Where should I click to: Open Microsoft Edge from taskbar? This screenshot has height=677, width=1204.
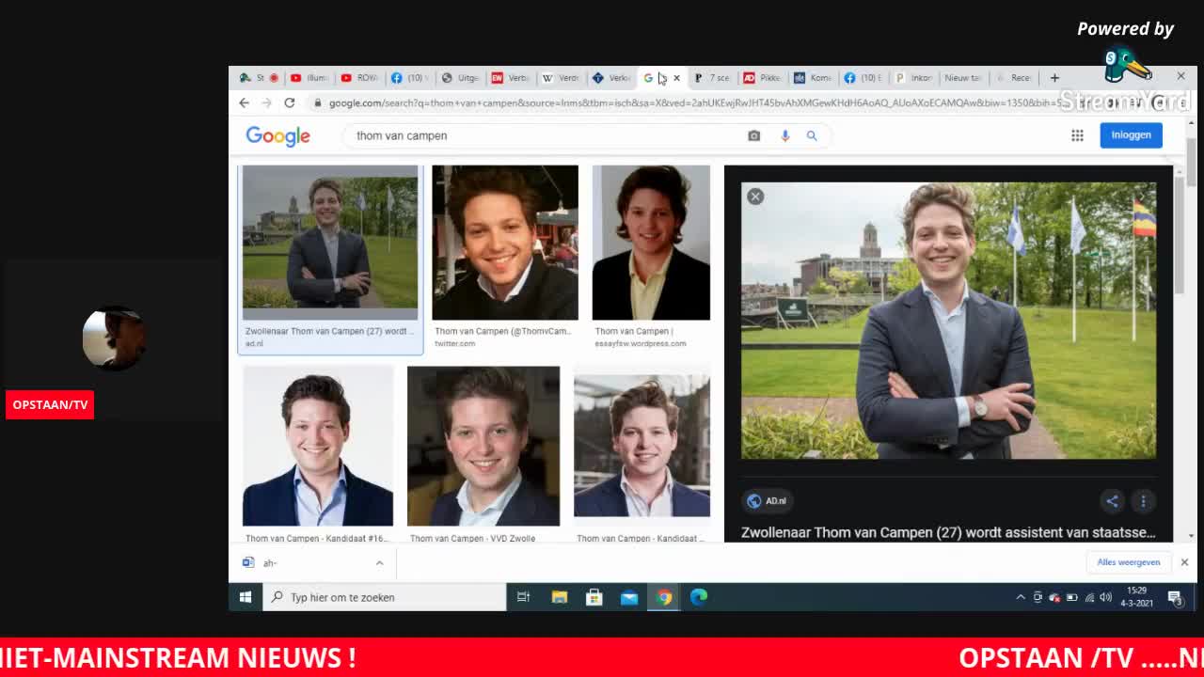[699, 597]
